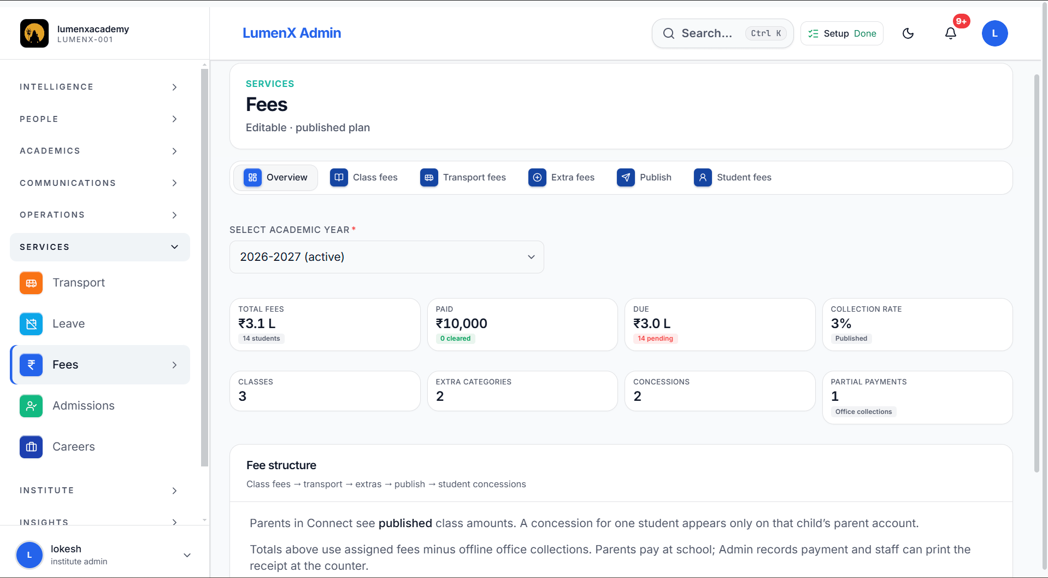The image size is (1048, 578).
Task: Click the Overview grid icon
Action: click(x=252, y=177)
